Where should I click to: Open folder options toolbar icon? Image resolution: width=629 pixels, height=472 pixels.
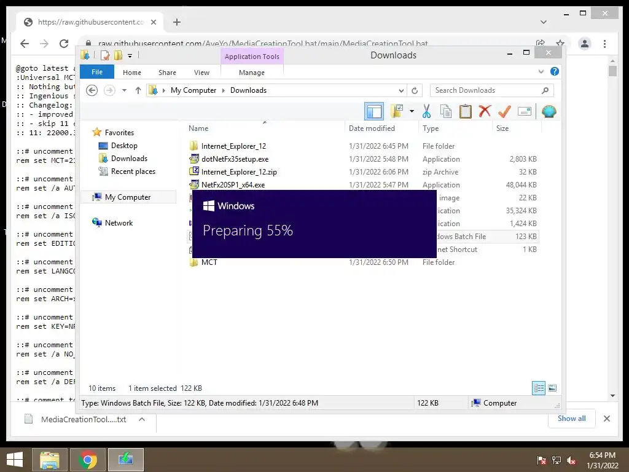coord(397,111)
